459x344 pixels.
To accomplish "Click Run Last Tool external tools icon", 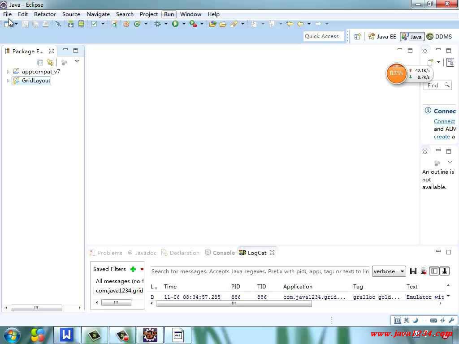I will [x=193, y=24].
